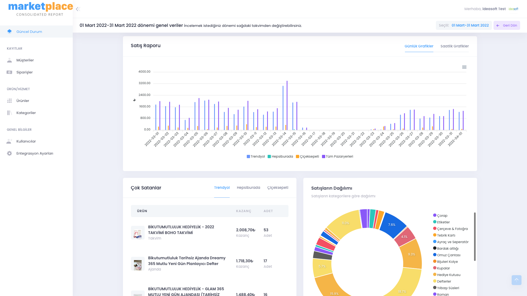
Task: Select Çiçeksepeti tab in Çok Satanlar
Action: point(278,187)
